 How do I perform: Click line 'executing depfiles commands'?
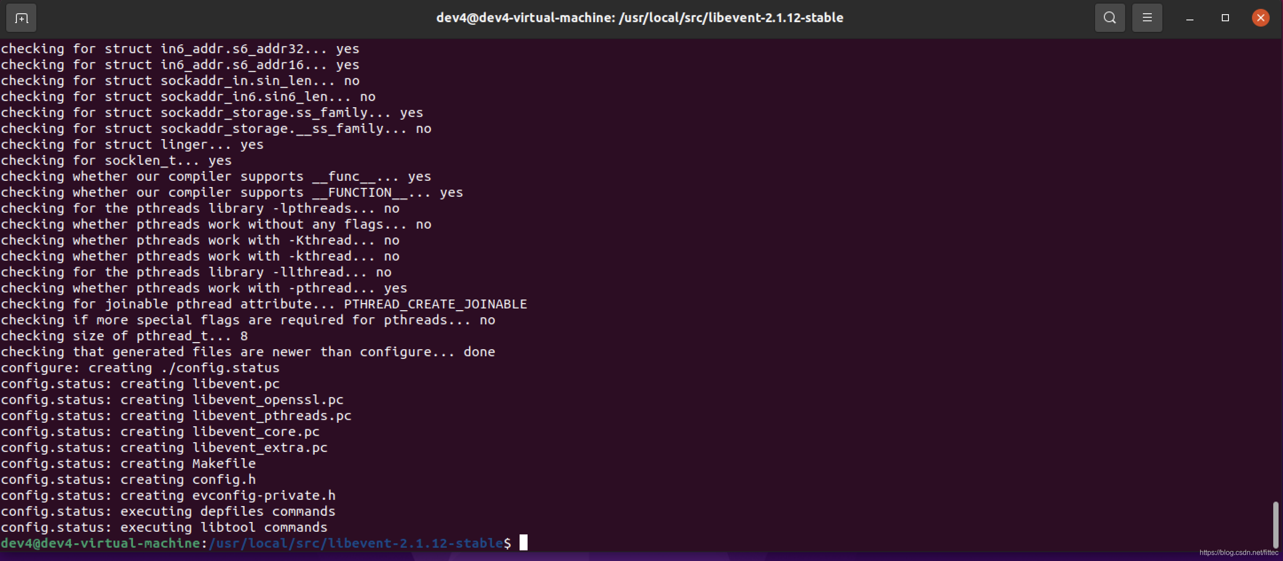click(x=168, y=511)
